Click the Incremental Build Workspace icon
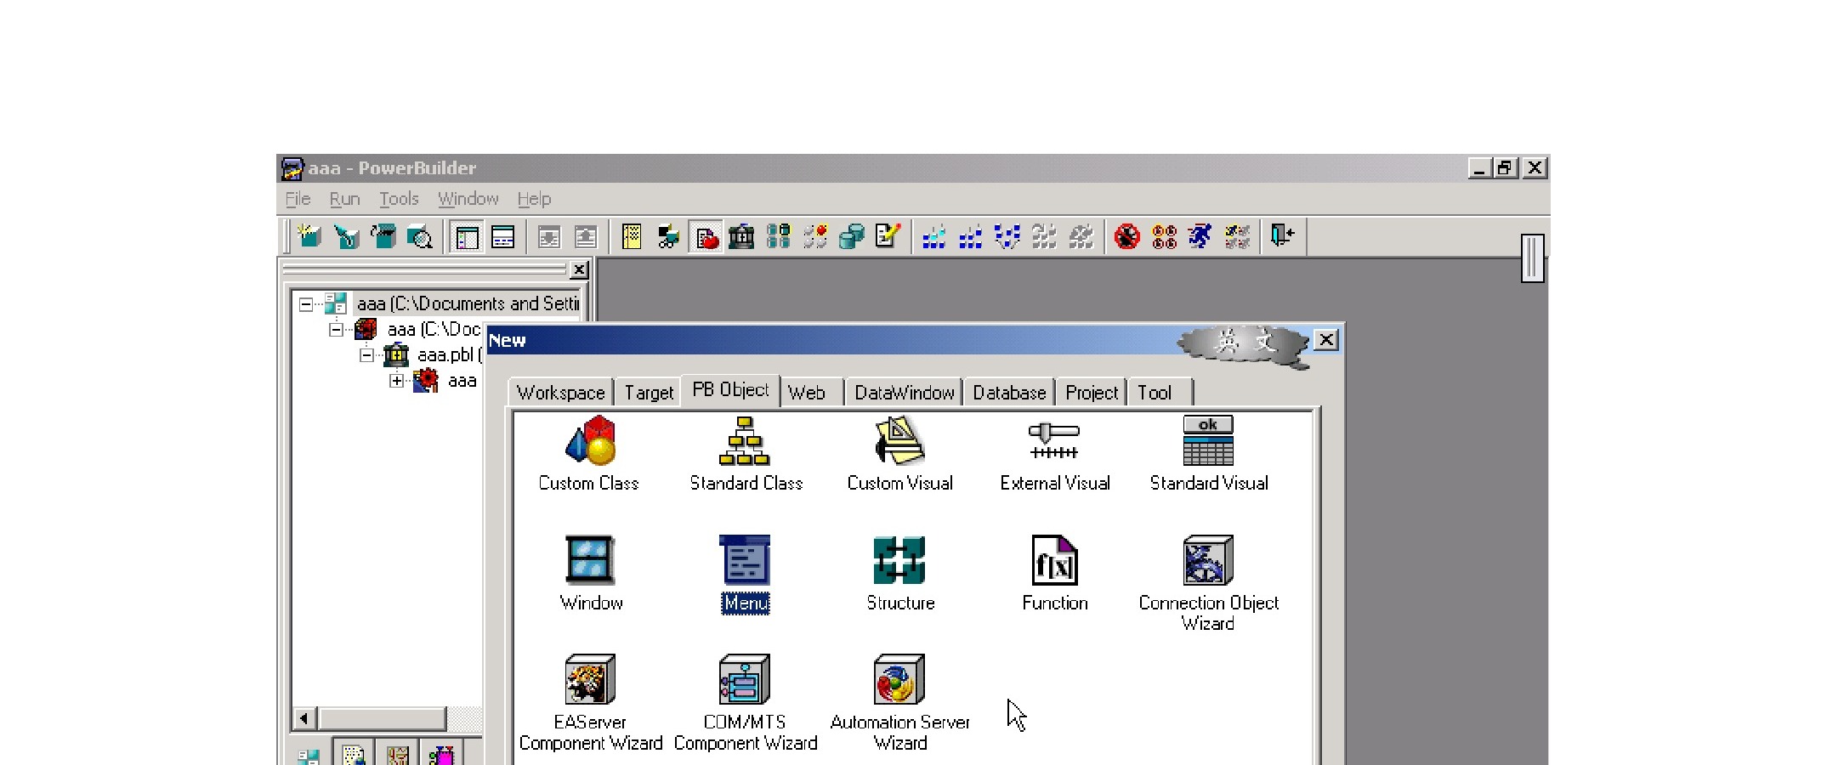 pos(934,236)
